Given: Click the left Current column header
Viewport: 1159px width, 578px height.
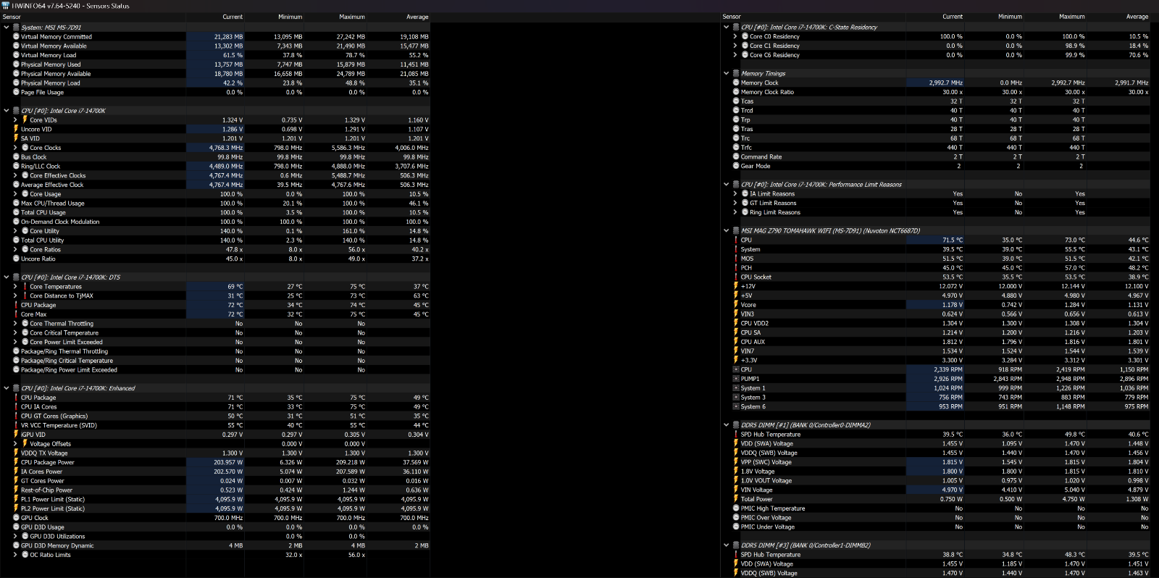Looking at the screenshot, I should [x=233, y=17].
